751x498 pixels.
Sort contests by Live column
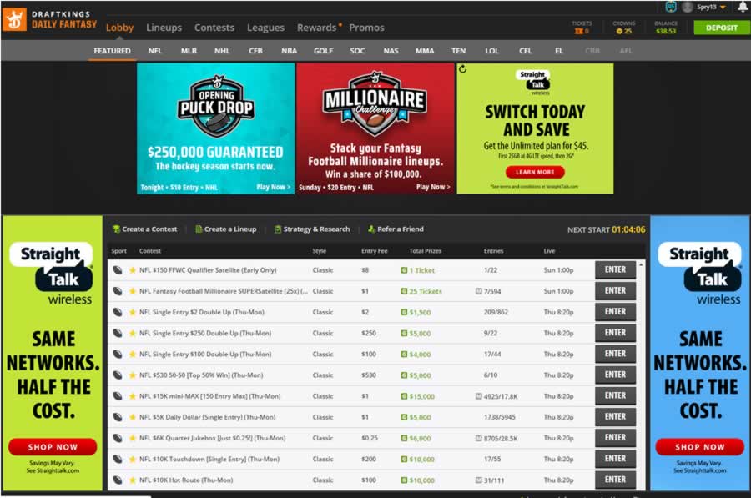(x=549, y=251)
